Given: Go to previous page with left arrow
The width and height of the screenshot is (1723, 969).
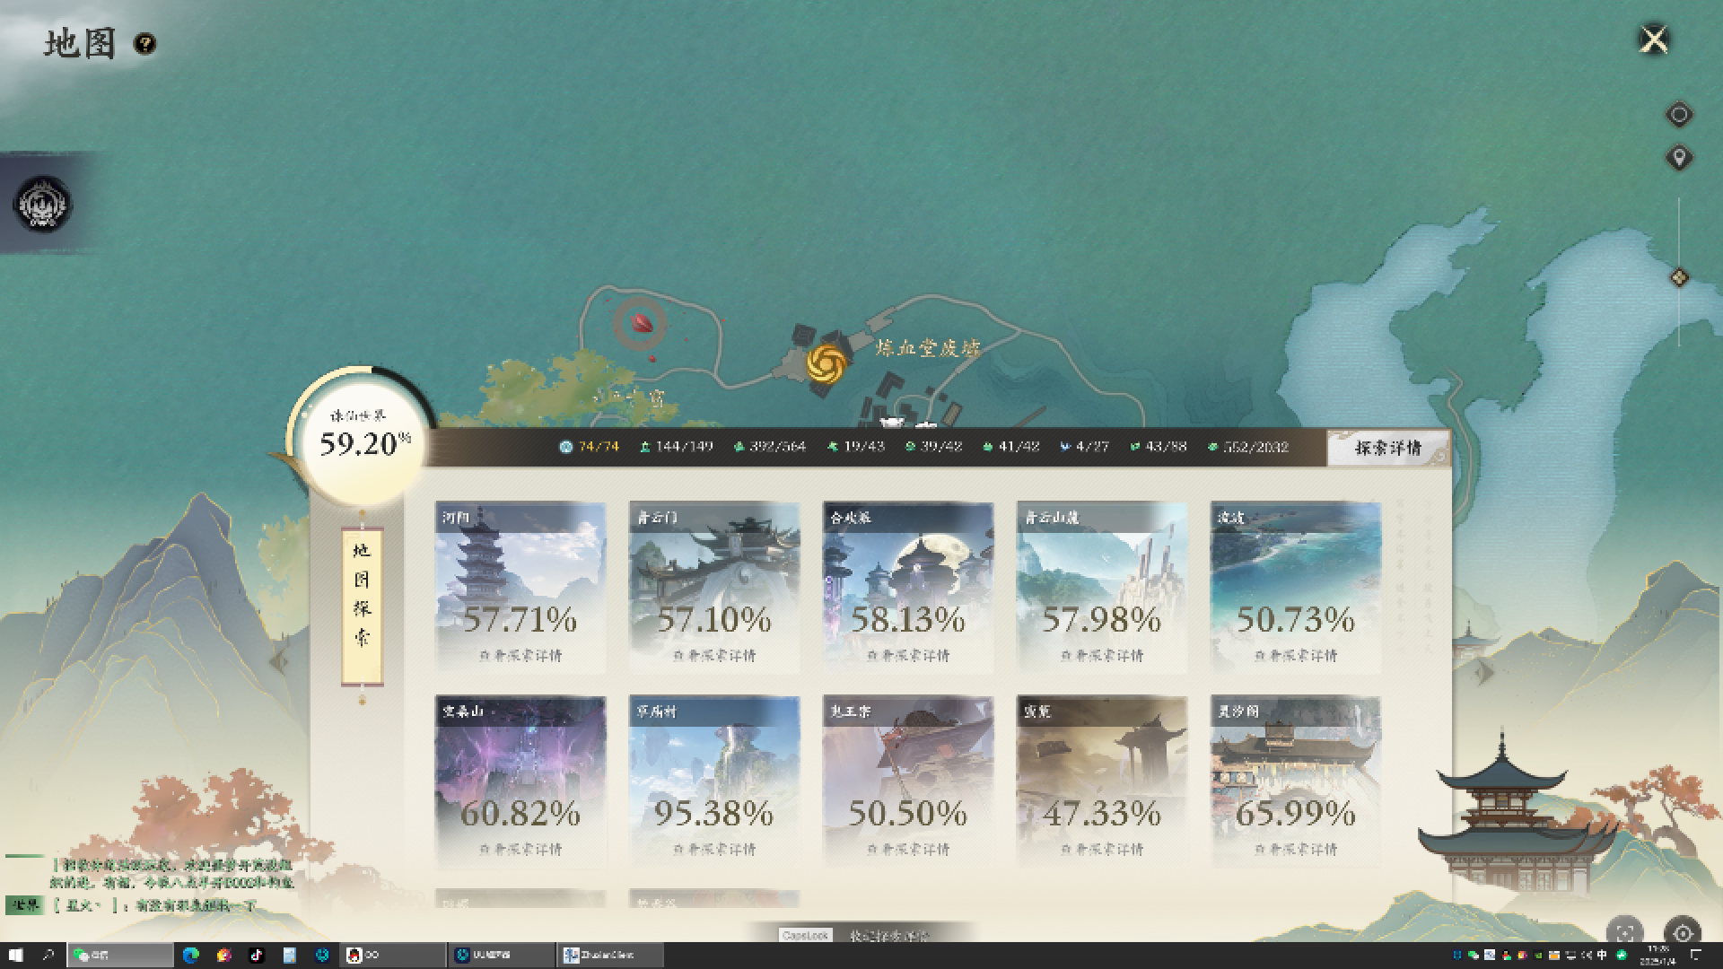Looking at the screenshot, I should (x=279, y=662).
